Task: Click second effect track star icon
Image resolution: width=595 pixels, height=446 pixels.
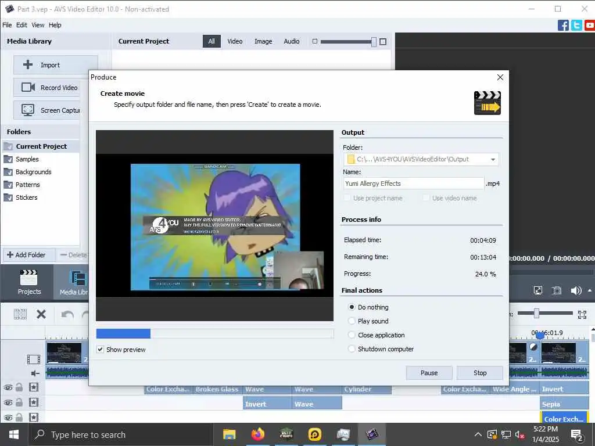Action: point(33,402)
